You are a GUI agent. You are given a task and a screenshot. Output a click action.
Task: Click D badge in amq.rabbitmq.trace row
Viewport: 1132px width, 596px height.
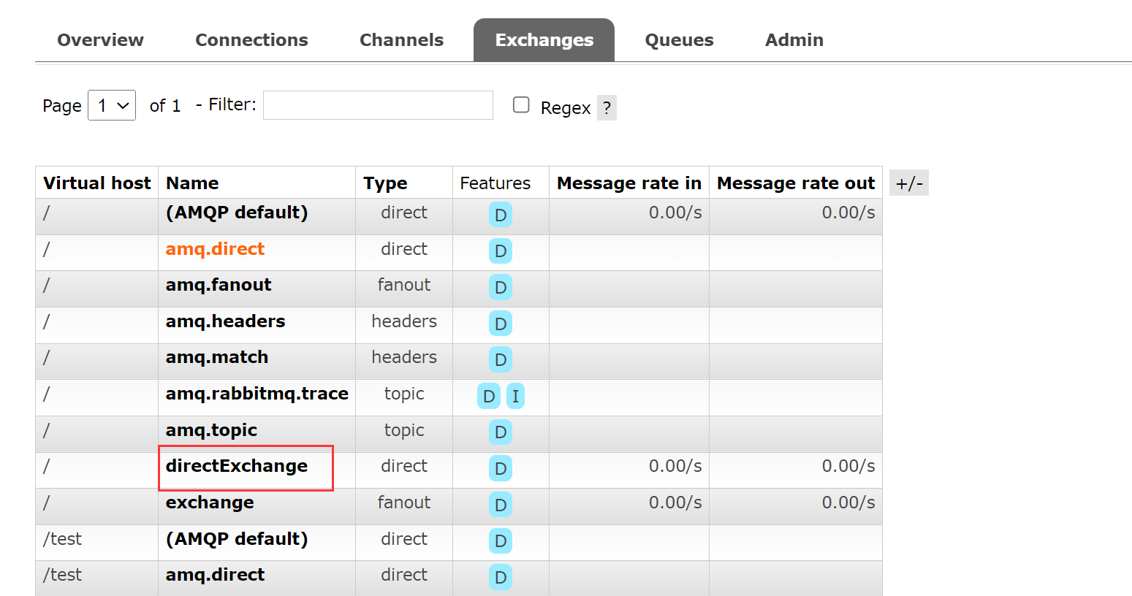click(x=489, y=396)
